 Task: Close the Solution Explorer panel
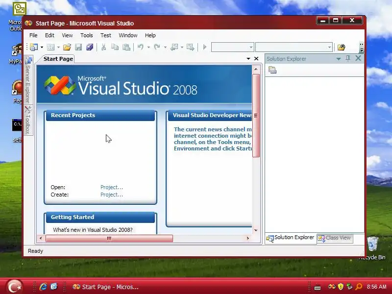[358, 58]
